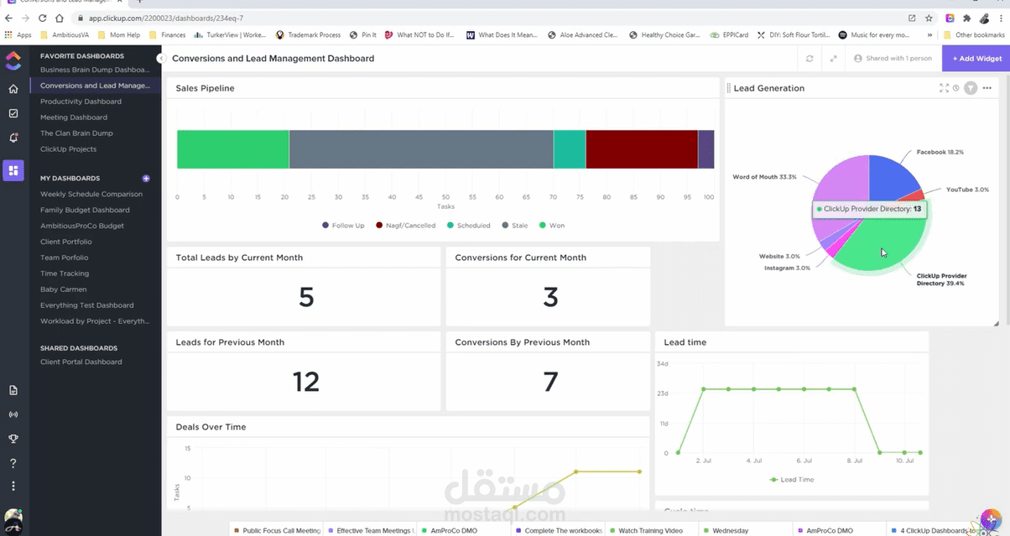Viewport: 1010px width, 536px height.
Task: Click gray Stale bar segment
Action: [421, 149]
